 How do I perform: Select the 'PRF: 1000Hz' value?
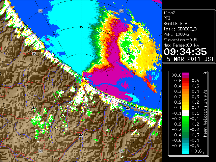click(x=176, y=34)
